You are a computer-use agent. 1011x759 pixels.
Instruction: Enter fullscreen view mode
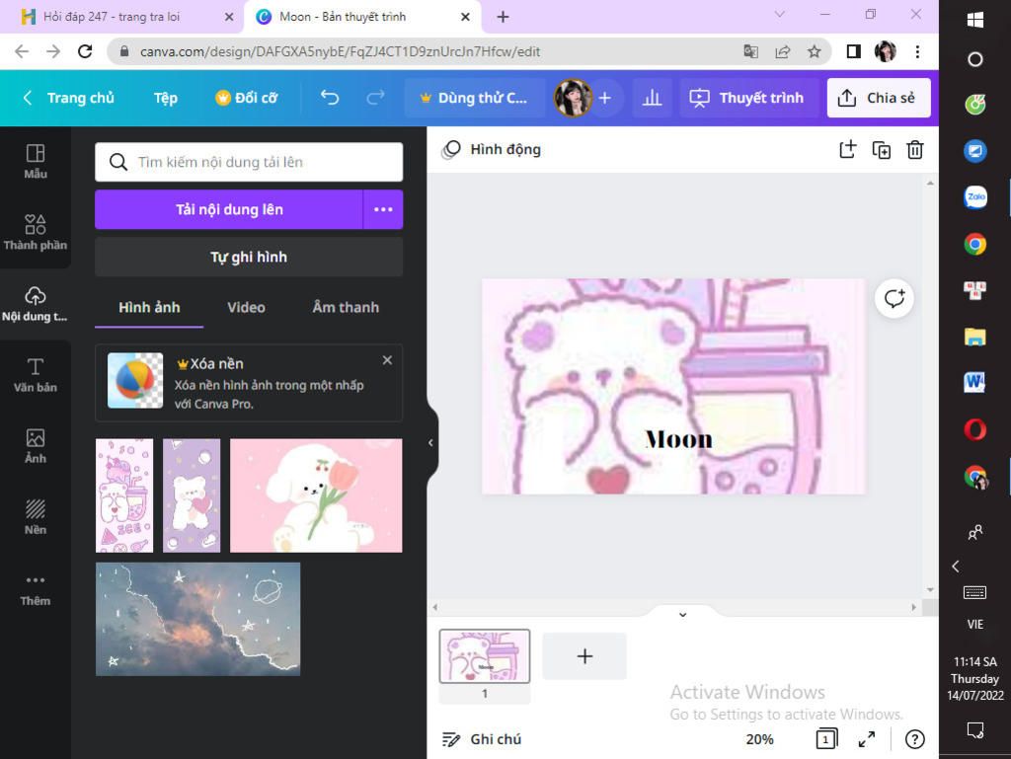point(867,739)
